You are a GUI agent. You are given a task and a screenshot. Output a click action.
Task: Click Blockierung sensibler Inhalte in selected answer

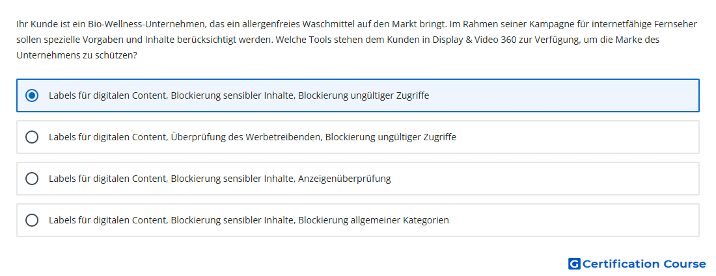pos(232,95)
